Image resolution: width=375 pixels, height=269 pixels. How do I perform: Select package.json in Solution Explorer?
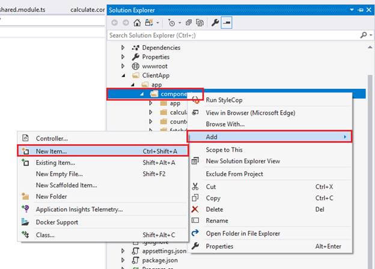[160, 260]
